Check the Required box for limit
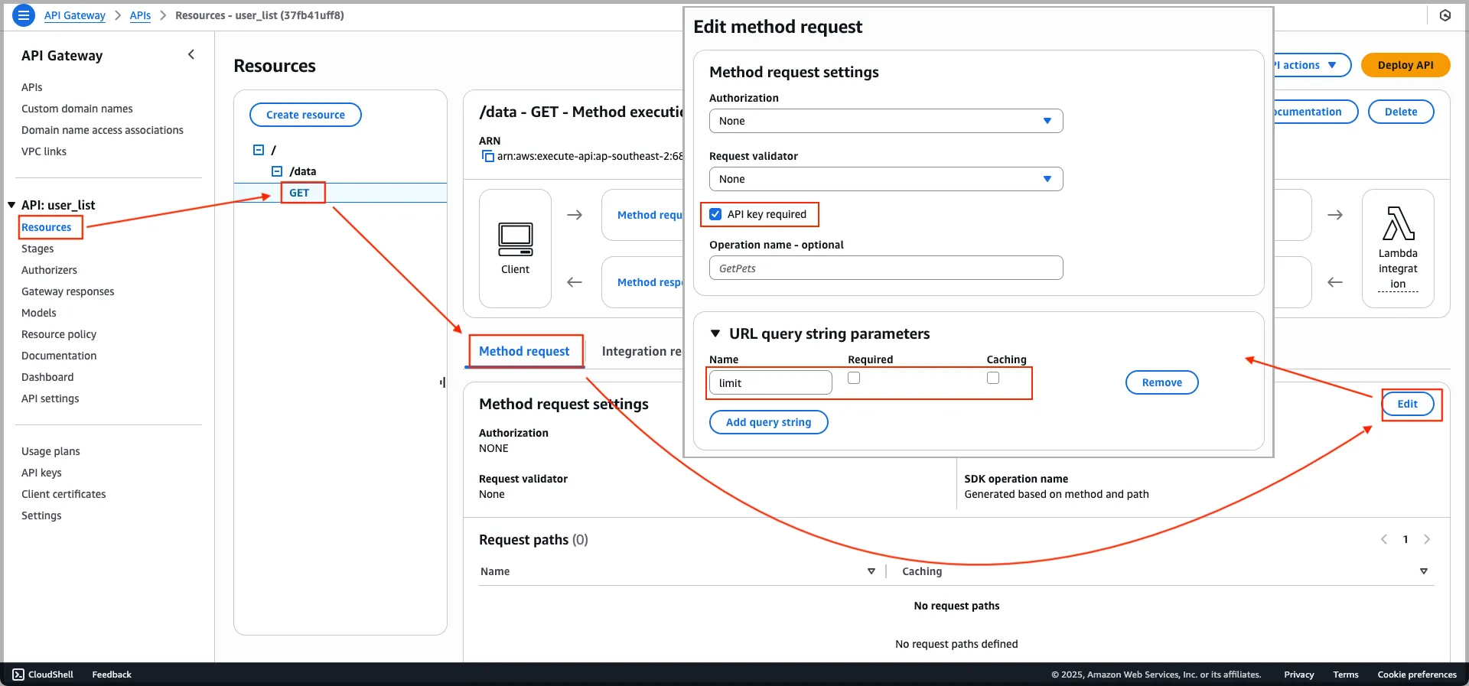Viewport: 1469px width, 686px height. coord(854,378)
